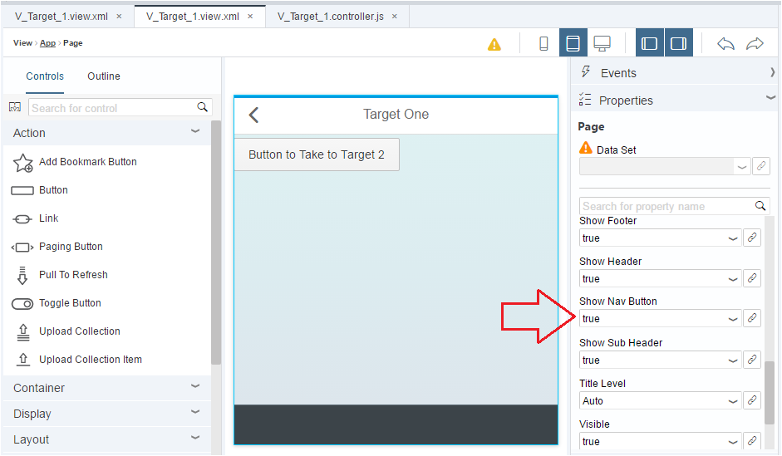Viewport: 782px width, 456px height.
Task: Collapse the Action section
Action: pyautogui.click(x=195, y=131)
